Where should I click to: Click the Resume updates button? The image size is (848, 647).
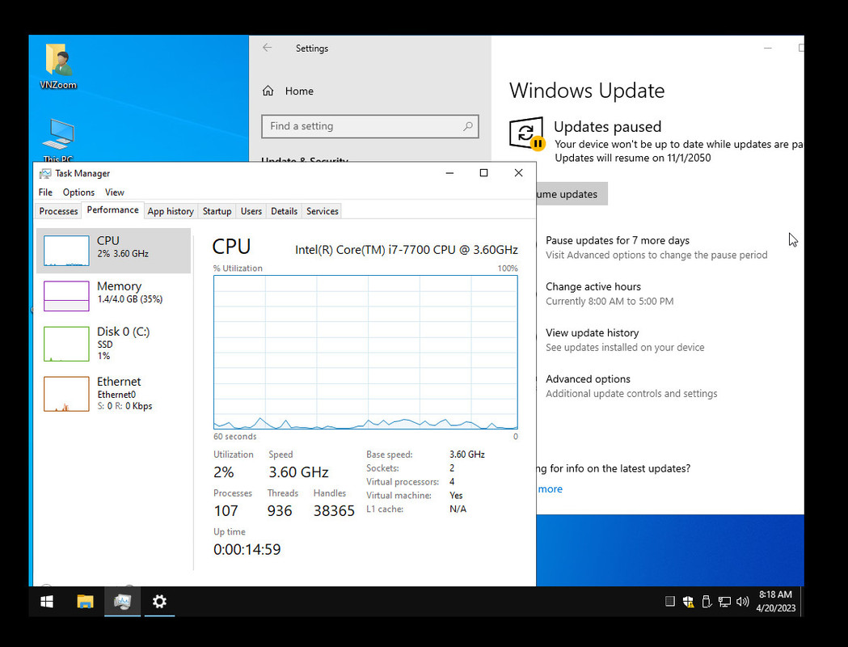(x=572, y=194)
